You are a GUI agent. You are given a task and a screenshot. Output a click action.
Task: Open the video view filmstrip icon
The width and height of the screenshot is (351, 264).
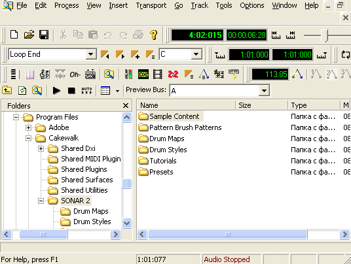click(x=158, y=74)
